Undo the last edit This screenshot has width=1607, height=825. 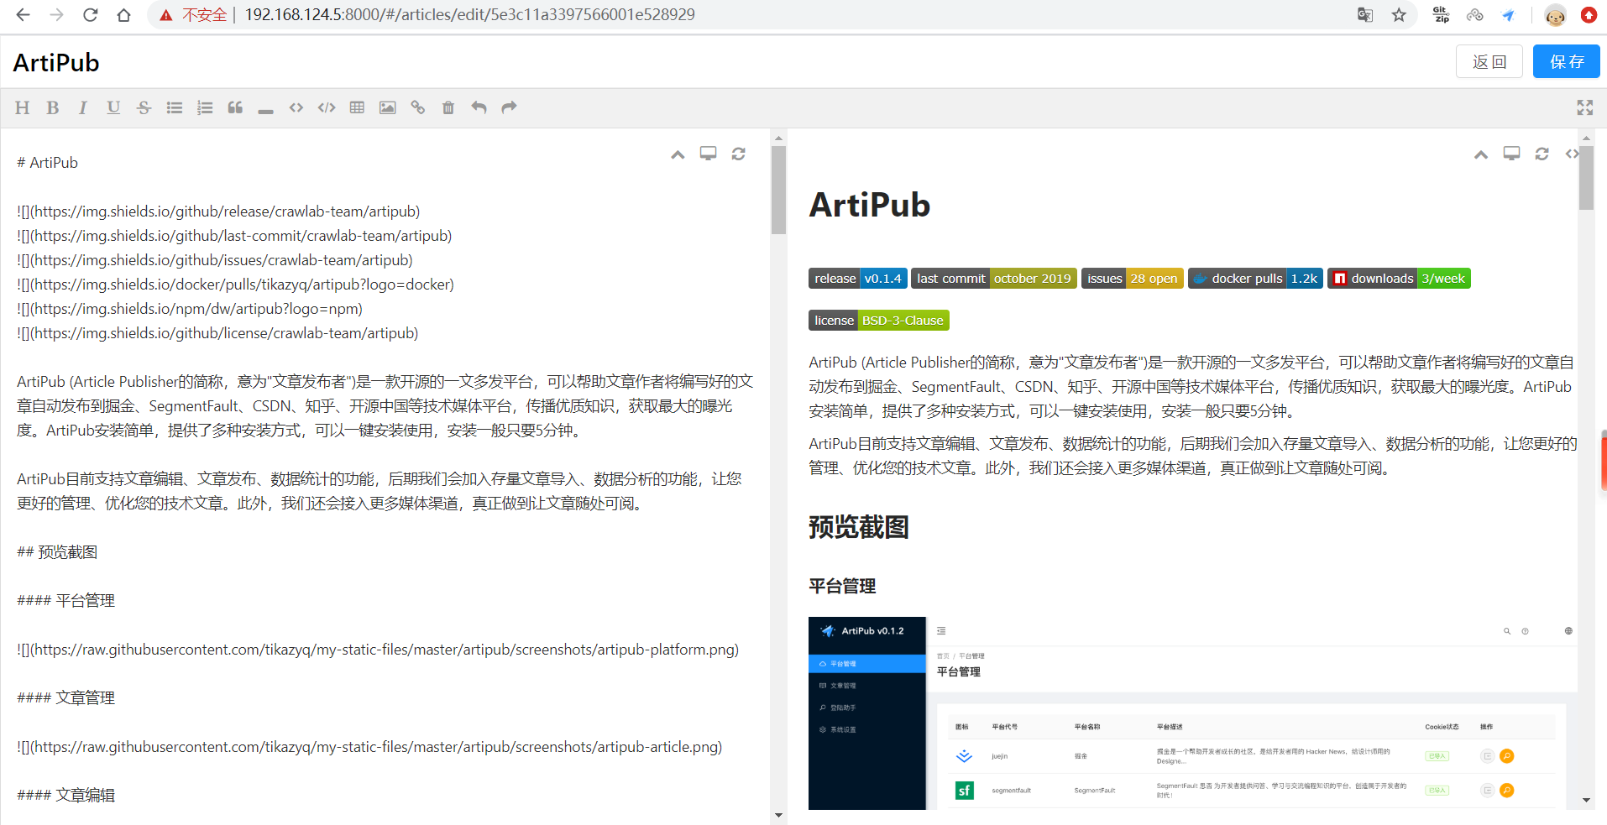(x=479, y=107)
